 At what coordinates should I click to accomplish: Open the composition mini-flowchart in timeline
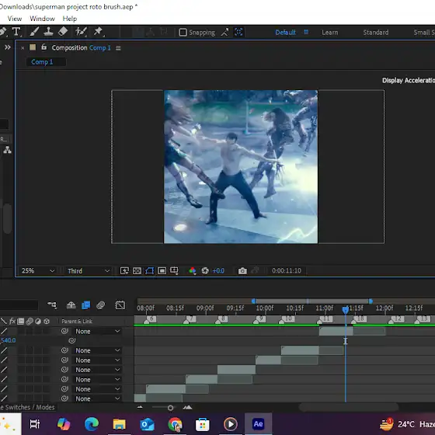(52, 305)
